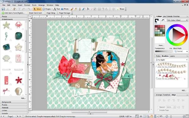Open the Shapes tool dropdown arrow

point(52,9)
